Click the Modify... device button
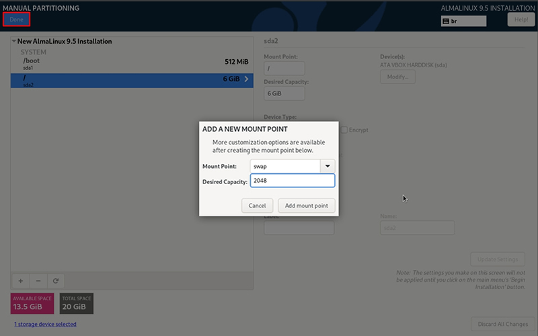 tap(397, 77)
